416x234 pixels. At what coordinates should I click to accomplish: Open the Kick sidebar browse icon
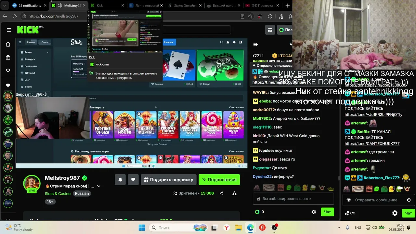click(x=8, y=58)
